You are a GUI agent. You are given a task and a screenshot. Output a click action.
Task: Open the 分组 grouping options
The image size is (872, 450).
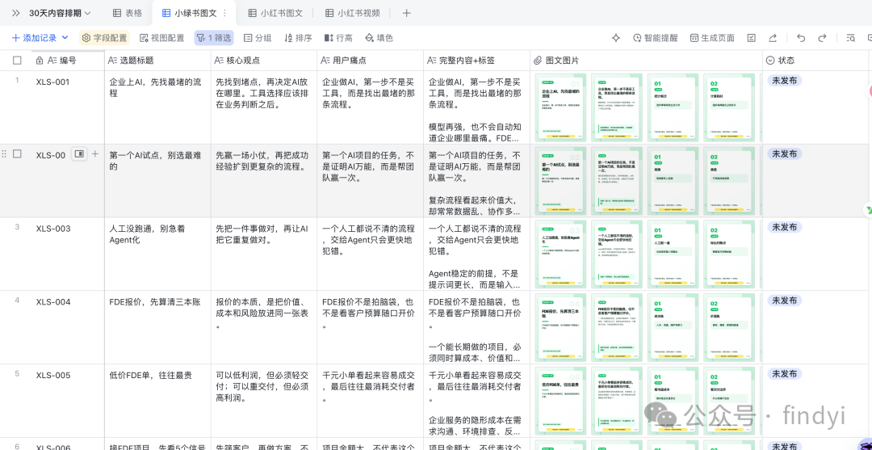(258, 38)
